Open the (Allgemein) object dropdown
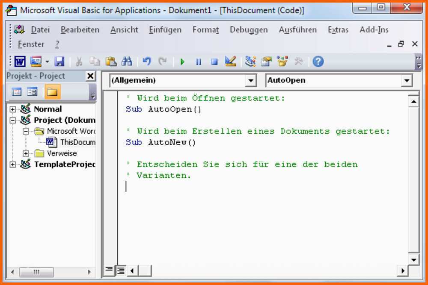The width and height of the screenshot is (428, 285). click(251, 81)
